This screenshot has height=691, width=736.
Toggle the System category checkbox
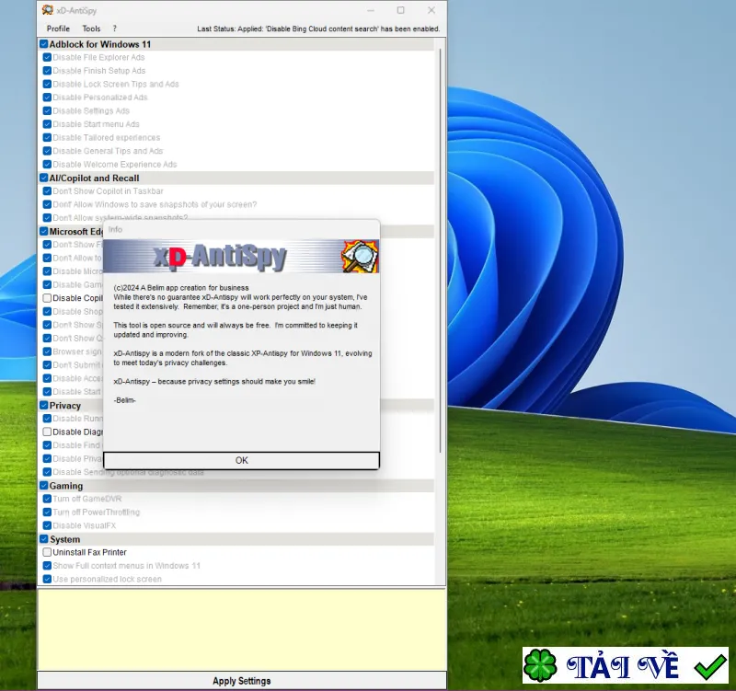tap(44, 539)
